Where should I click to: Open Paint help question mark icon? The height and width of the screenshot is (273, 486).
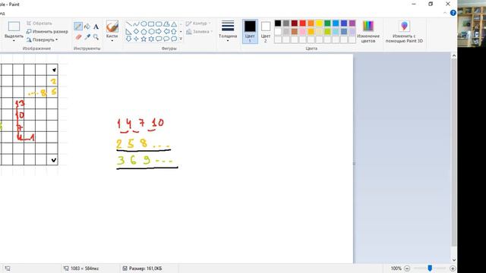pos(453,13)
